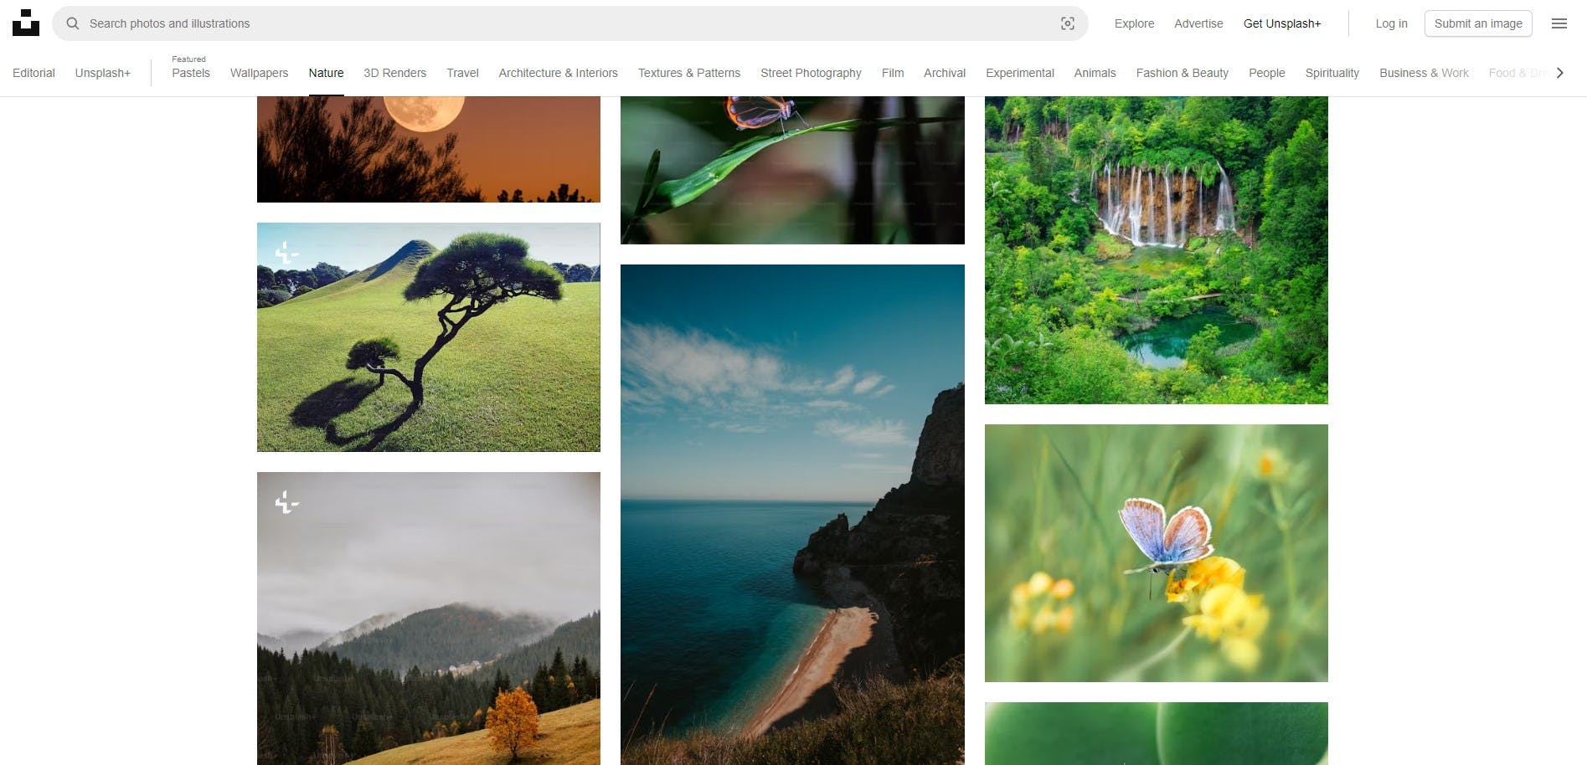1587x765 pixels.
Task: Open Fashion & Beauty topic
Action: [1182, 73]
